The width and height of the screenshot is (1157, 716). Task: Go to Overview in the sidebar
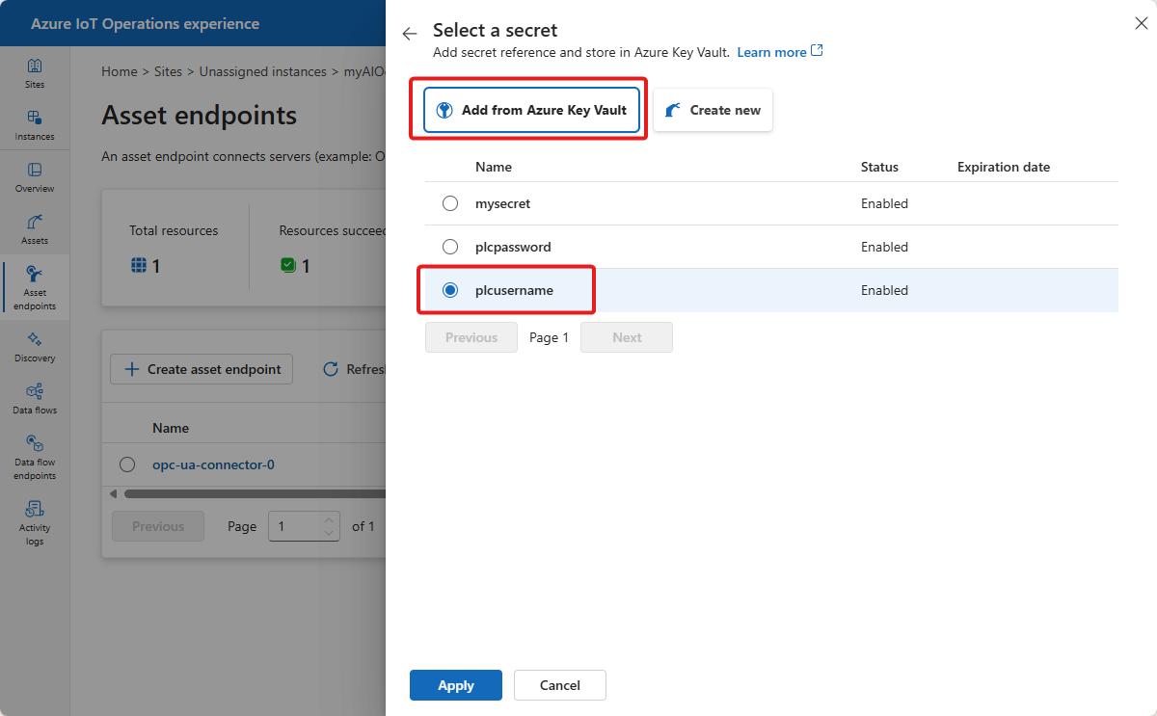click(35, 177)
